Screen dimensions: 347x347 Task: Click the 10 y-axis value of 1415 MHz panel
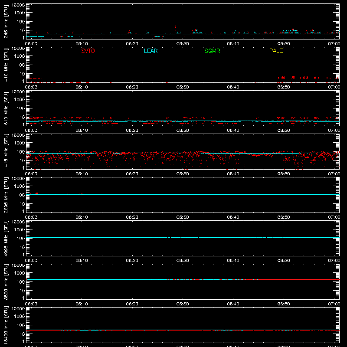[x=22, y=160]
